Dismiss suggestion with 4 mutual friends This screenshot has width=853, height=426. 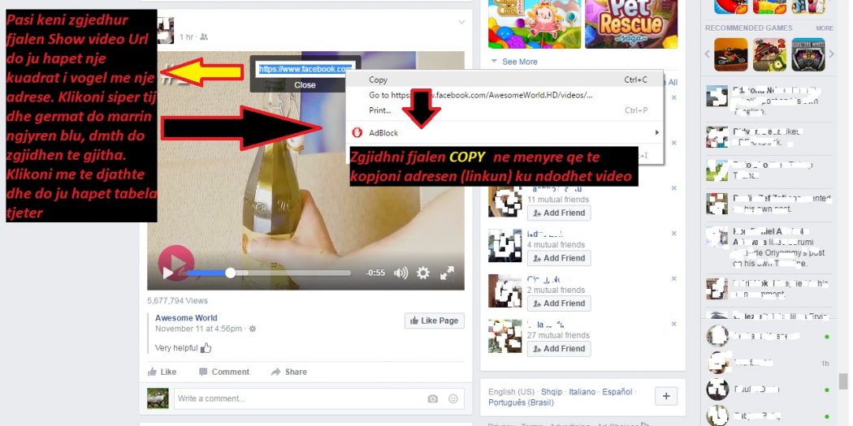click(674, 233)
